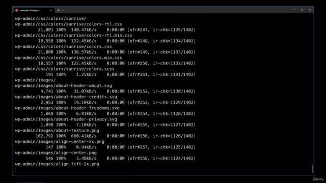Click sunrise/colors-rtl.css file path
Viewport: 326px width, 183px height.
point(68,24)
